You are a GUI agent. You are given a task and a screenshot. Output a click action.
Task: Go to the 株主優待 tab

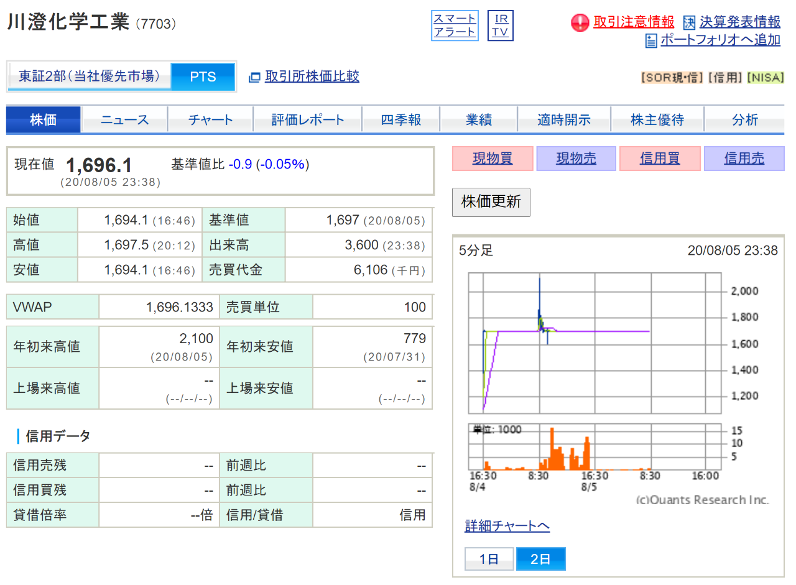point(657,120)
